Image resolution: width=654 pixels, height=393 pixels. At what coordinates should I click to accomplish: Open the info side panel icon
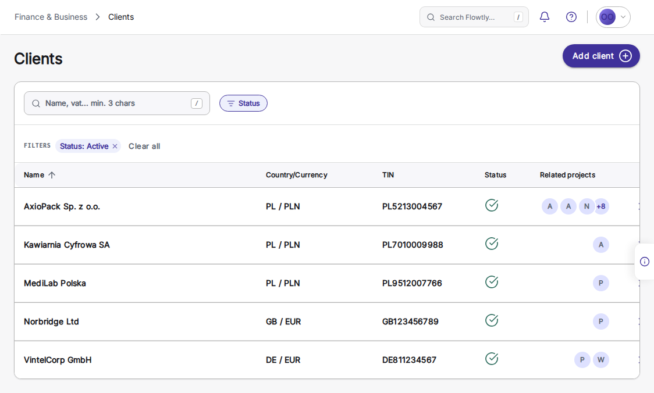645,262
